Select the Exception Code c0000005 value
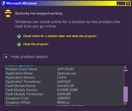The height and width of the screenshot is (111, 132). (x=64, y=98)
